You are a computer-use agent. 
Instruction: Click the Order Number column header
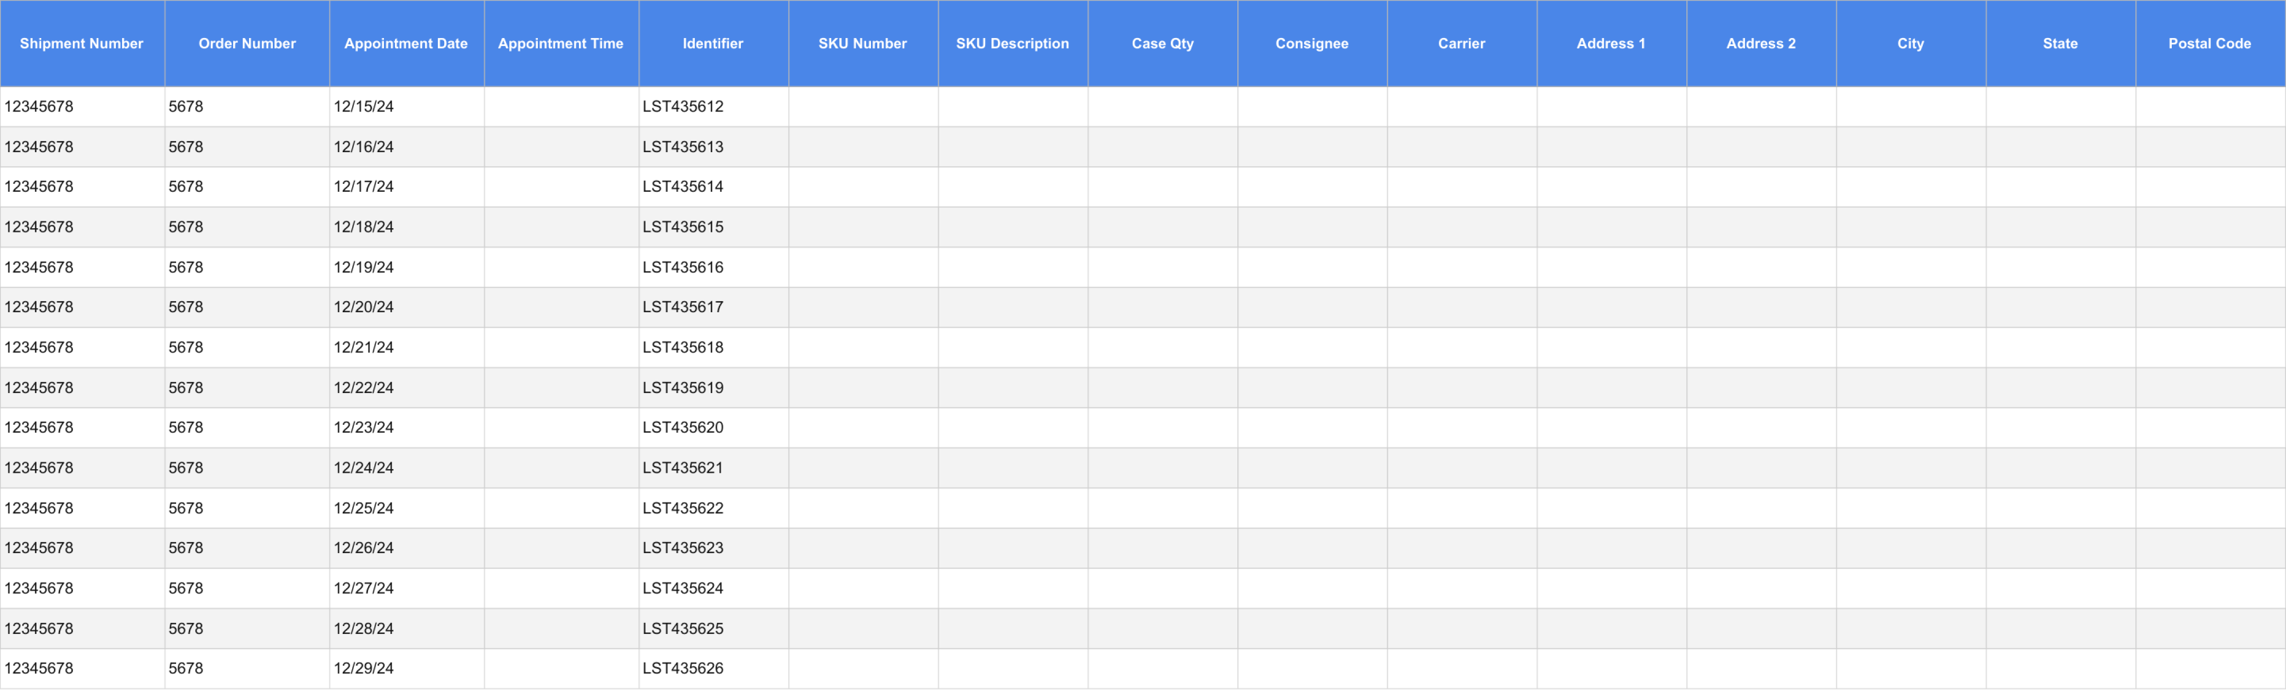[247, 43]
